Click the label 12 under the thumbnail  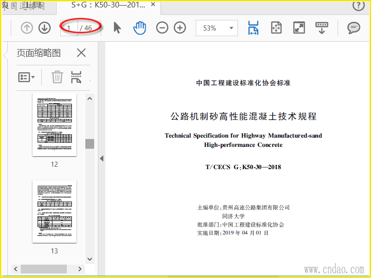tap(54, 164)
